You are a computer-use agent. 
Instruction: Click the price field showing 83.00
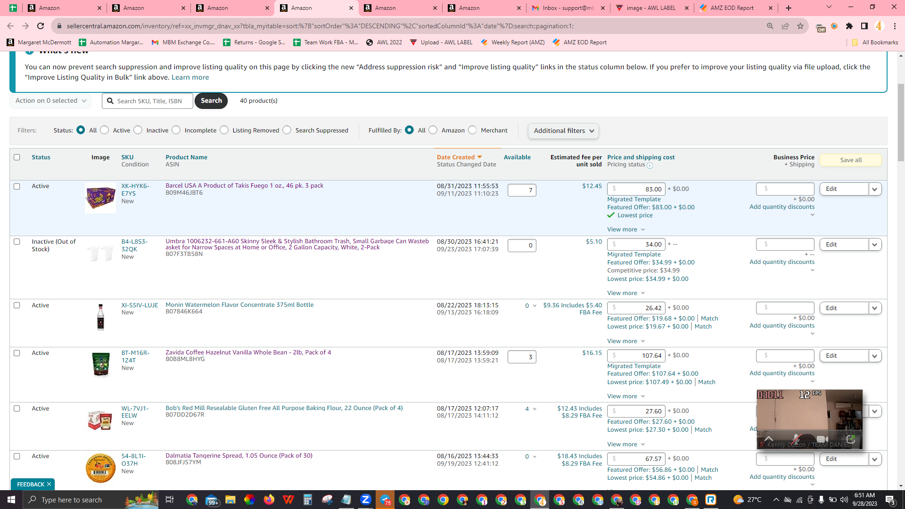(636, 189)
